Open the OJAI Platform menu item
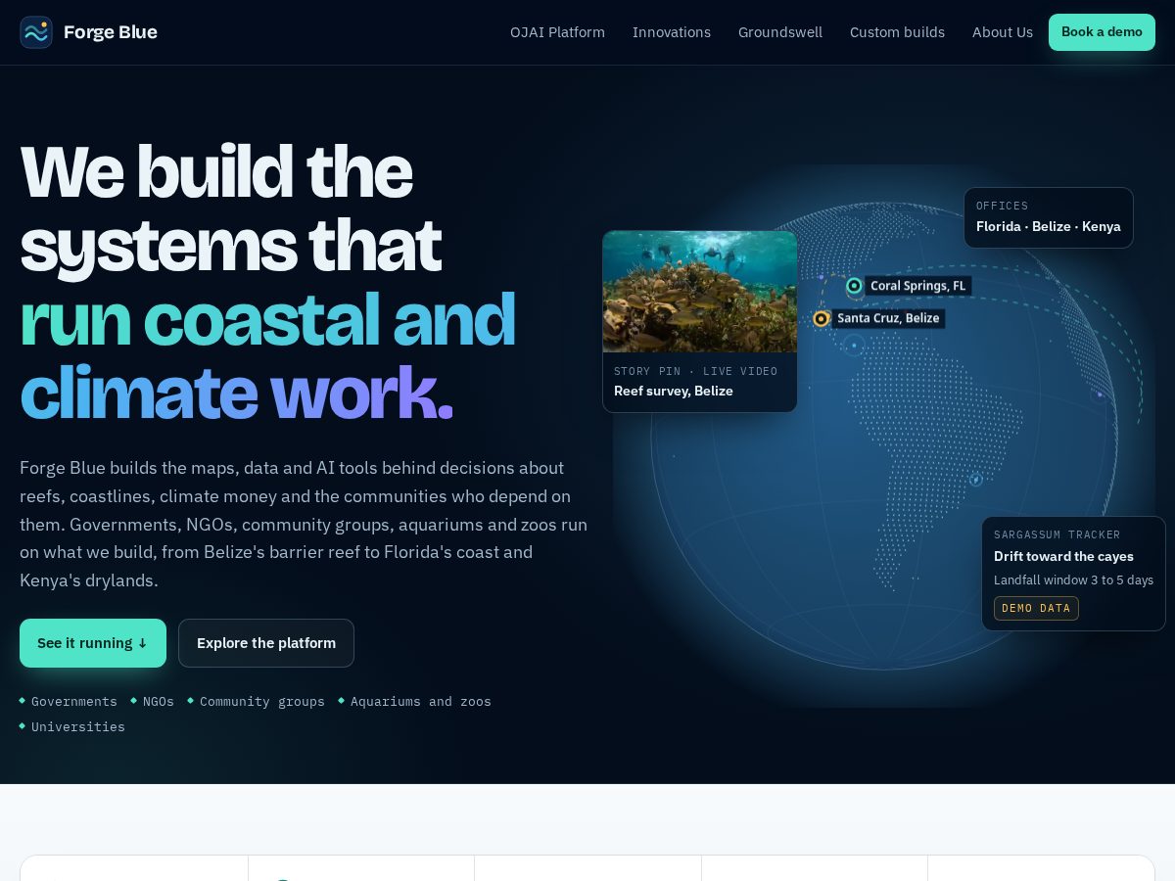1175x881 pixels. tap(557, 32)
